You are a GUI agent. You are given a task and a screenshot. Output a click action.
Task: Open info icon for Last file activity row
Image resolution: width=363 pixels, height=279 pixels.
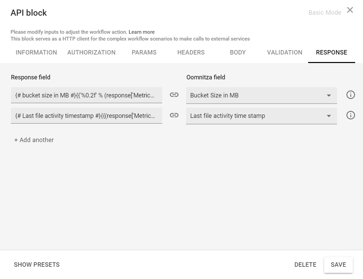(x=350, y=115)
